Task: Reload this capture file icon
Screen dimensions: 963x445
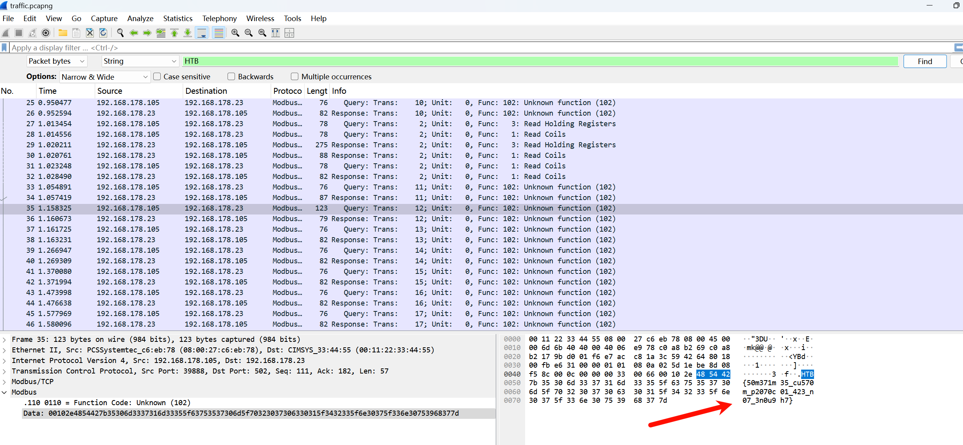Action: coord(103,33)
